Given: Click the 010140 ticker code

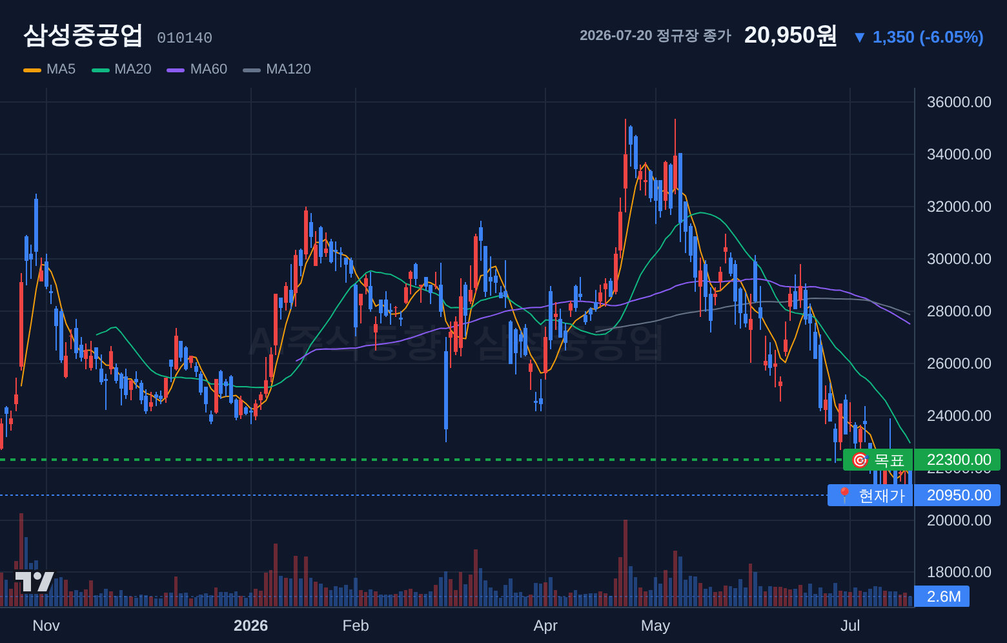Looking at the screenshot, I should click(185, 38).
